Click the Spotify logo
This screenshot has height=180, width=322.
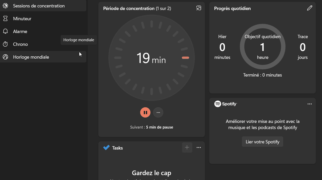point(225,104)
